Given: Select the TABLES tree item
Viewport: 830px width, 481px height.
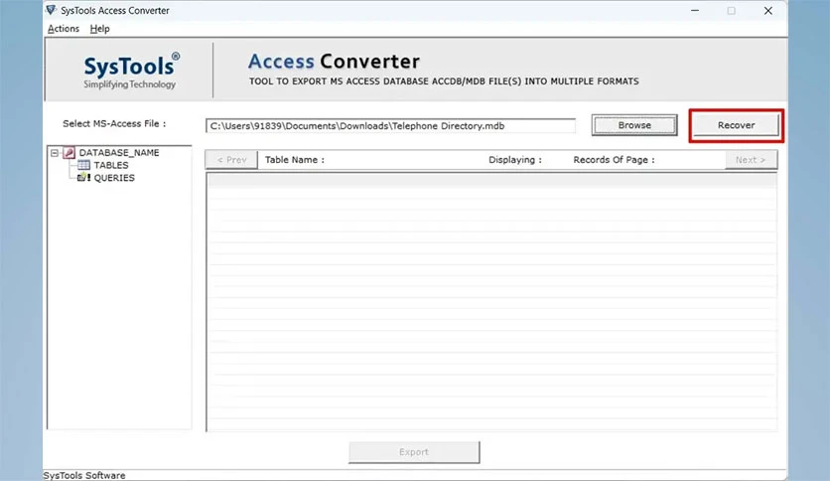Looking at the screenshot, I should point(111,165).
